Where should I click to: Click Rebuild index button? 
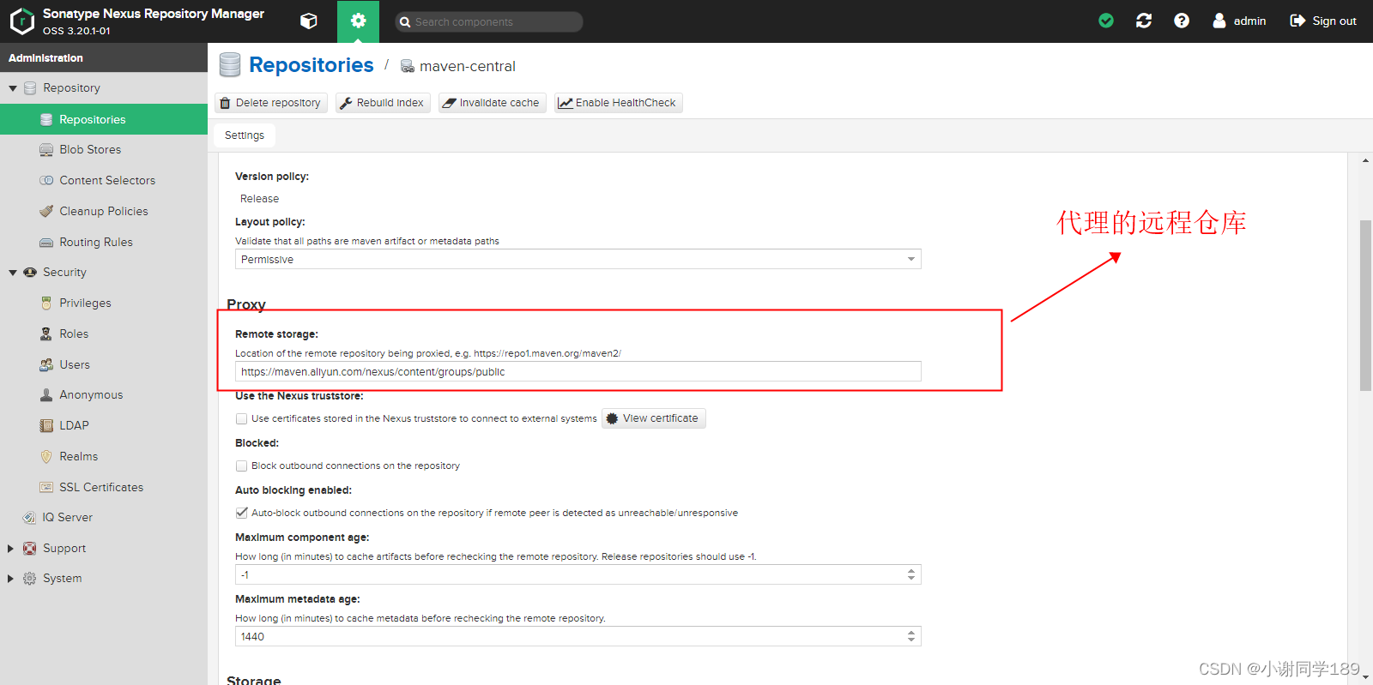383,103
